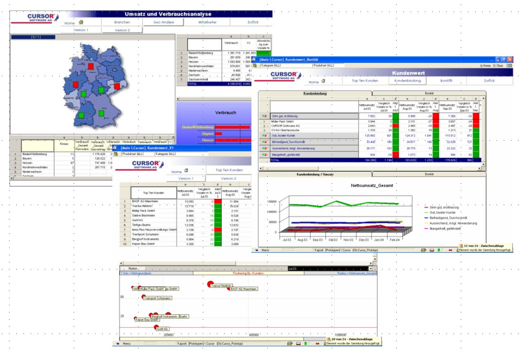521x354 pixels.
Task: Click the Bonität table horizontal scrollbar thumb
Action: [x=291, y=168]
